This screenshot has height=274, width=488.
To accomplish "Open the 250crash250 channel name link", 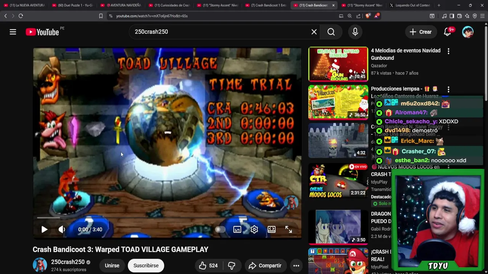I will (x=68, y=262).
